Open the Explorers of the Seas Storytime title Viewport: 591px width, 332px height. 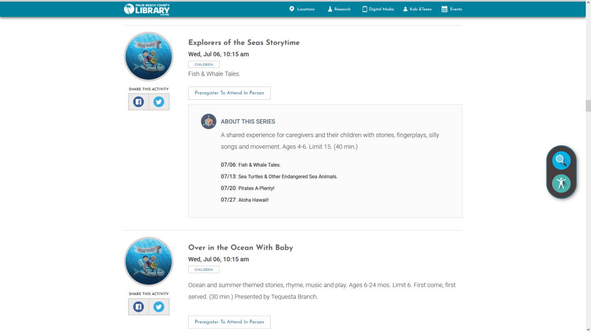tap(244, 43)
